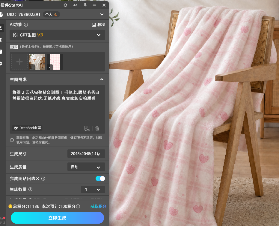The width and height of the screenshot is (279, 226).
Task: Select source image thumbnail 1 (blanket chair)
Action: [x=37, y=62]
